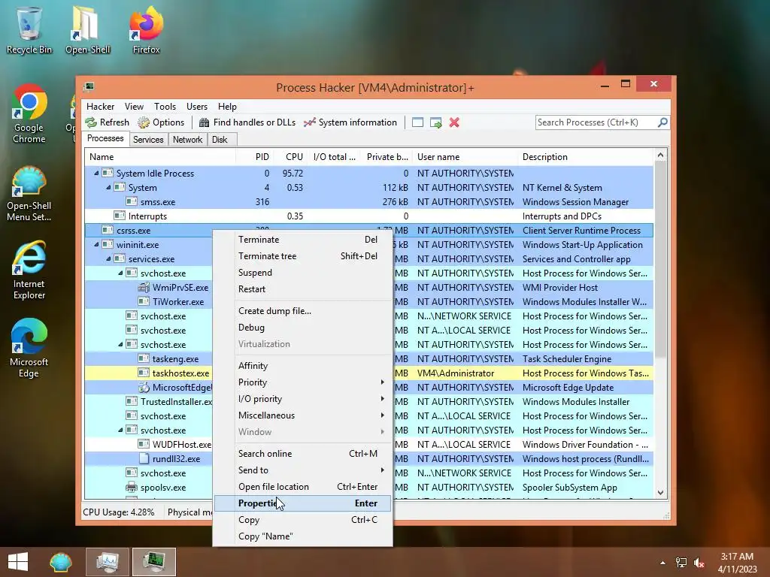The height and width of the screenshot is (577, 770).
Task: Choose Properties in context menu
Action: click(x=302, y=503)
